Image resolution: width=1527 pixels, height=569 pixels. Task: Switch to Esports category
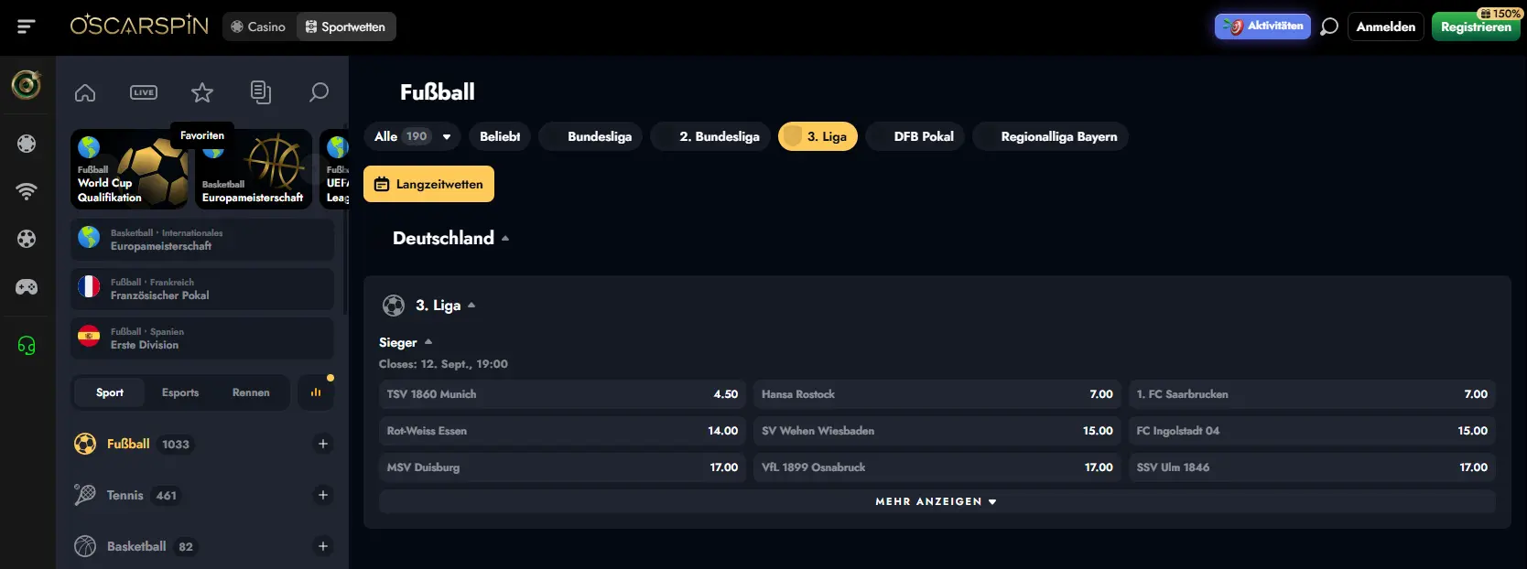click(180, 392)
